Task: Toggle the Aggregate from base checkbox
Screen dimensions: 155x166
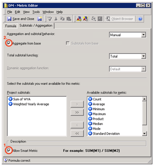Action: (9, 43)
